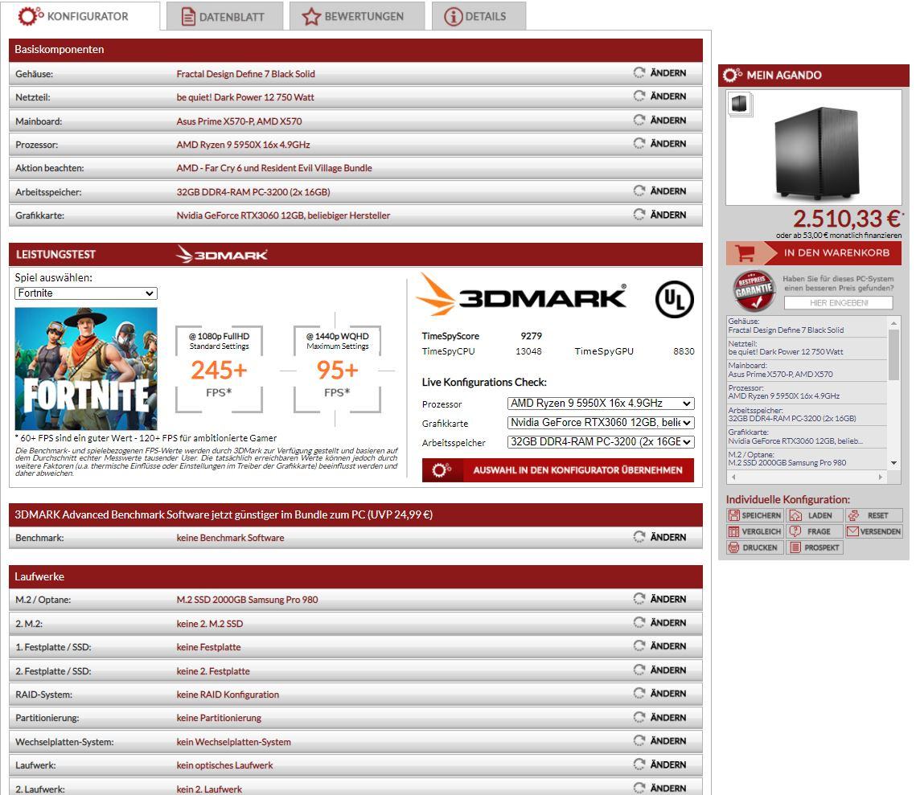Click refresh icon in 1. Festplatte / SSD row
Viewport: 916px width, 795px height.
tap(639, 646)
